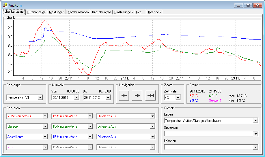
Task: Click the right arrow navigation button
Action: (x=137, y=96)
